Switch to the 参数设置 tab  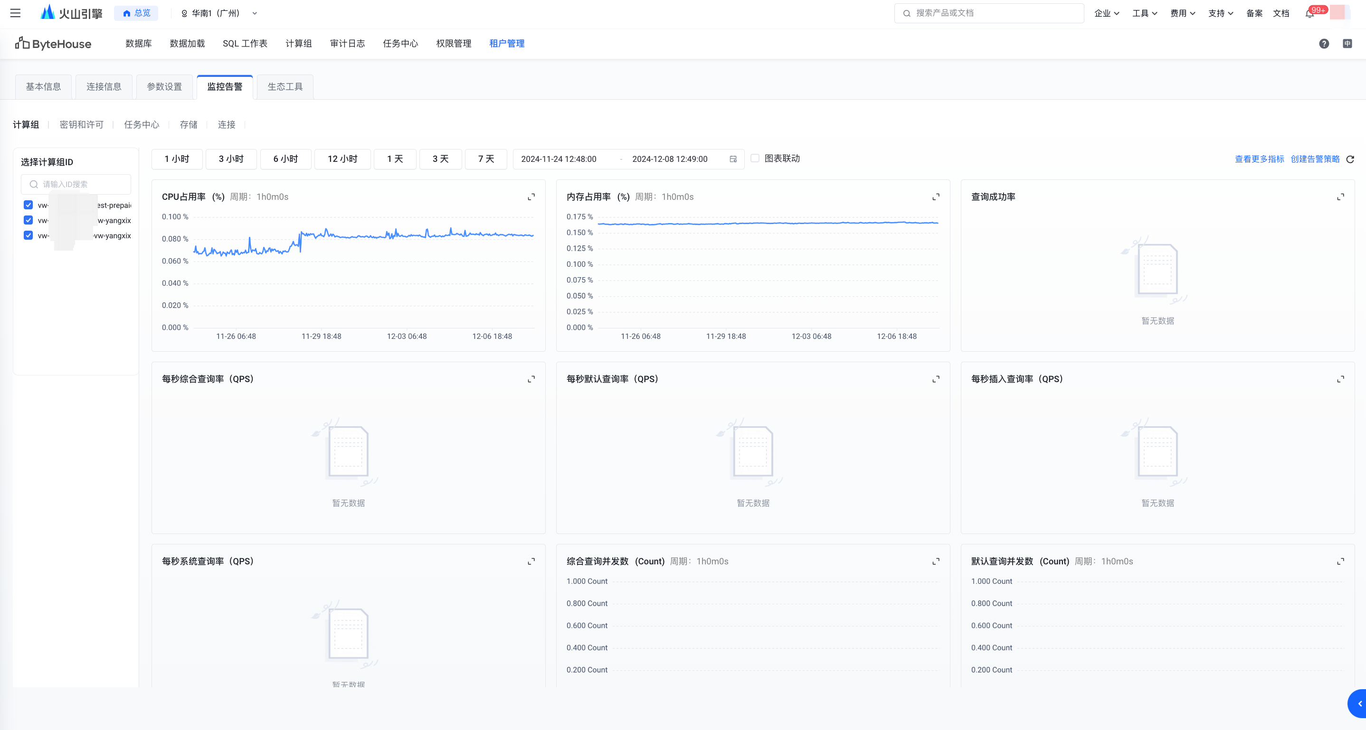click(x=164, y=87)
